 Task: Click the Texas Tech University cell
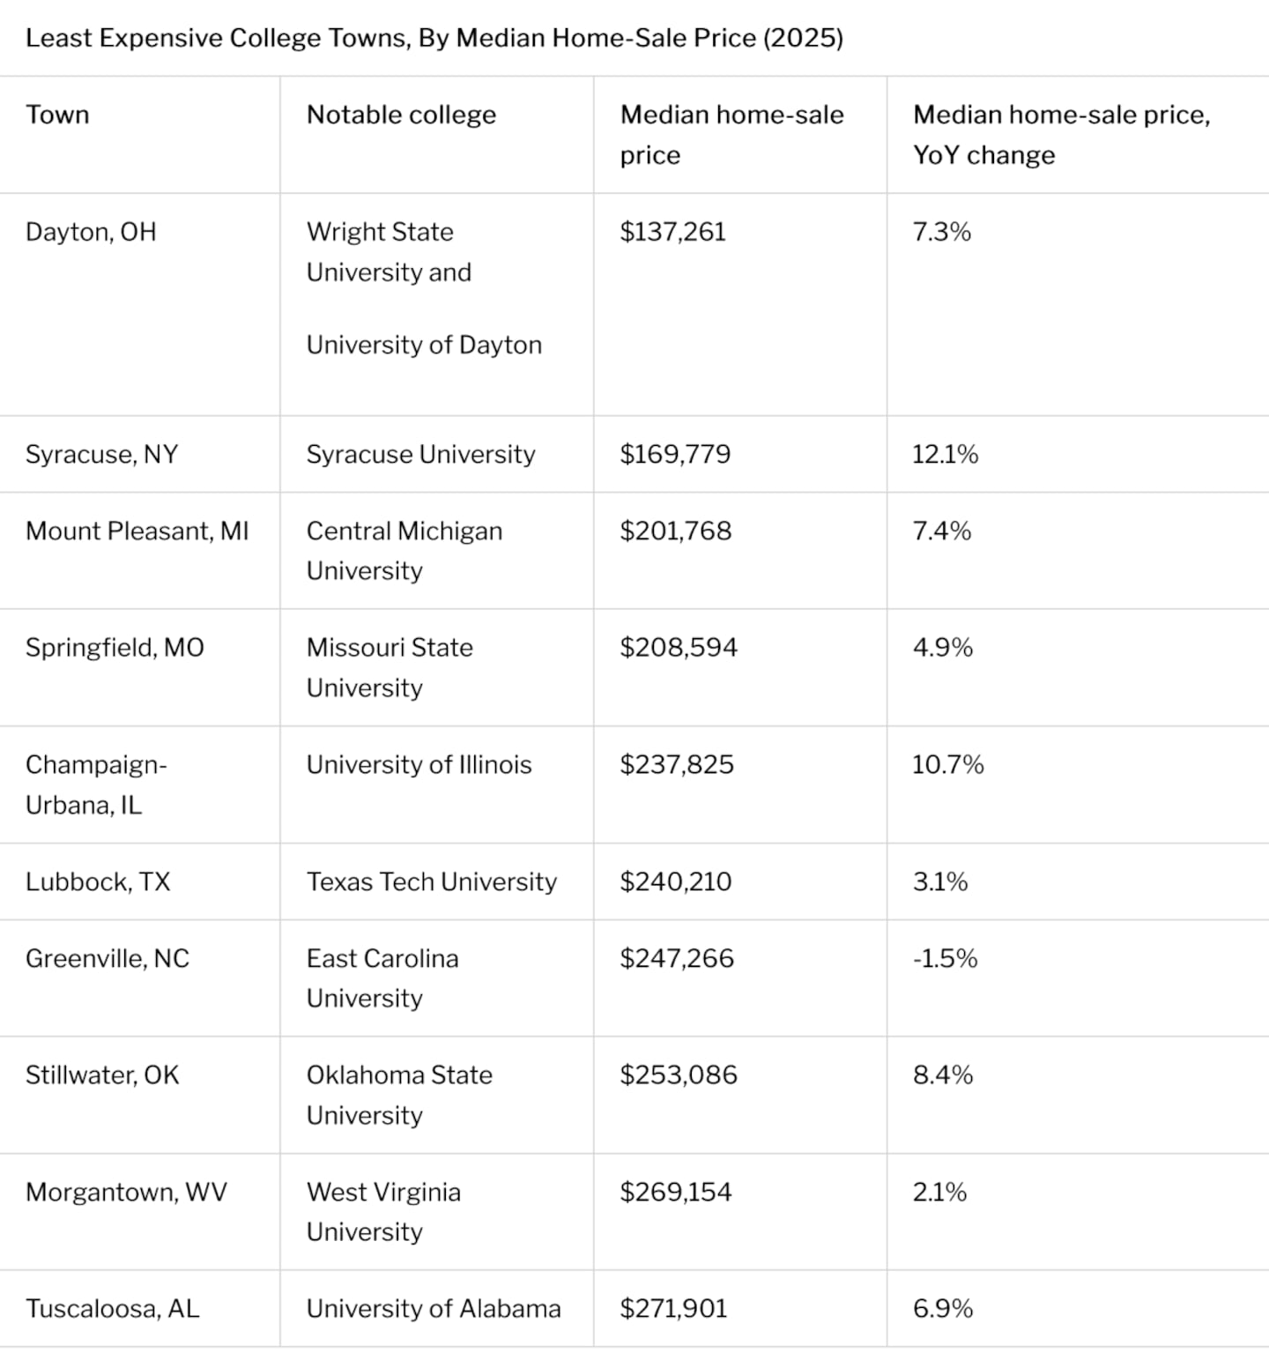tap(431, 881)
